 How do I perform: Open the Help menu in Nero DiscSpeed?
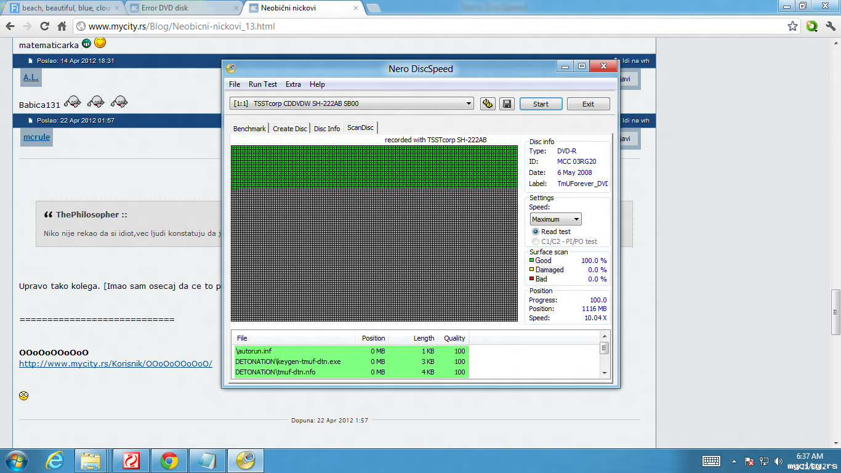[x=317, y=84]
